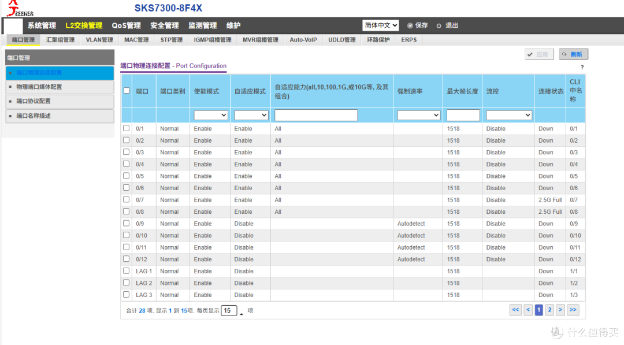624x345 pixels.
Task: Click the SKS7300-8F4X device title
Action: [168, 8]
